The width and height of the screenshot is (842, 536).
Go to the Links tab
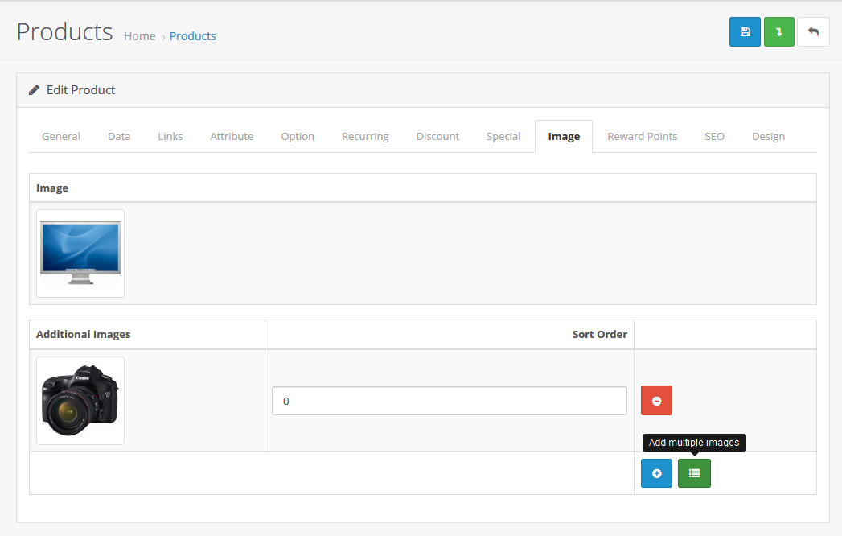click(x=170, y=136)
